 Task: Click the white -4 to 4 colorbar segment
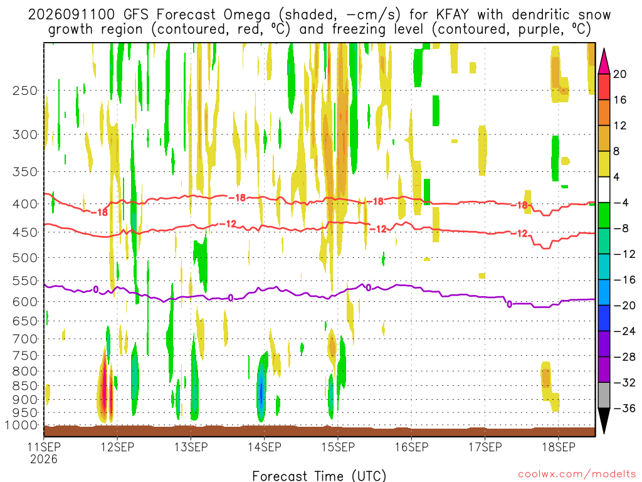coord(604,190)
